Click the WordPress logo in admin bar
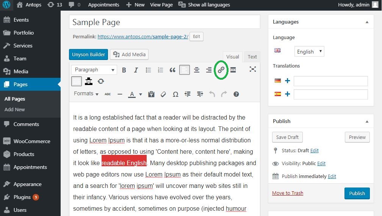This screenshot has width=382, height=216. [6, 5]
